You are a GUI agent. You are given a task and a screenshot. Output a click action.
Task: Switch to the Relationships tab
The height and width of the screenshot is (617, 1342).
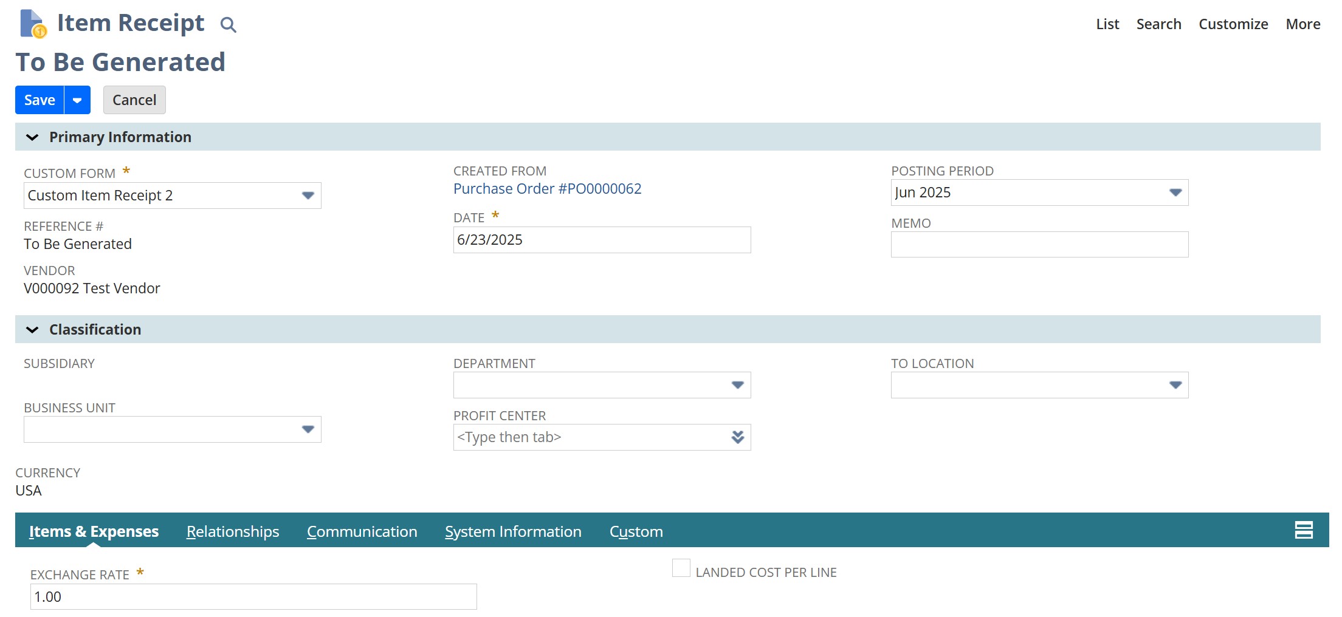[233, 531]
